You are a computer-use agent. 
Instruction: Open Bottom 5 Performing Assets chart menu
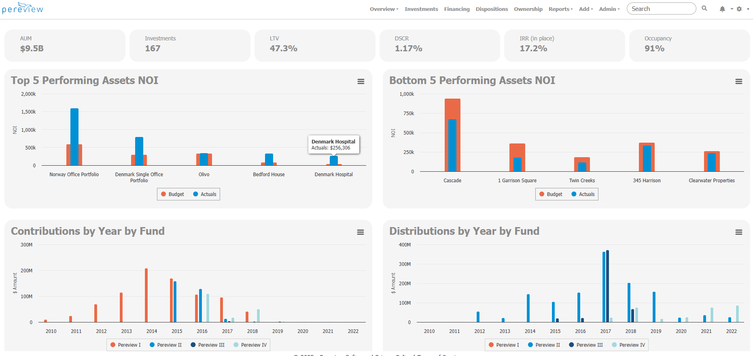tap(738, 82)
